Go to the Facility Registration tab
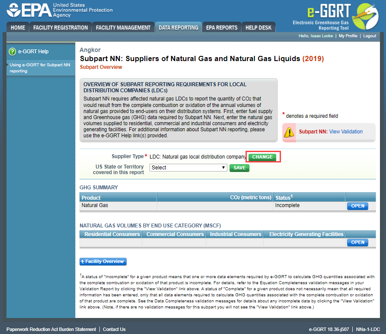386x334 pixels. [x=61, y=28]
